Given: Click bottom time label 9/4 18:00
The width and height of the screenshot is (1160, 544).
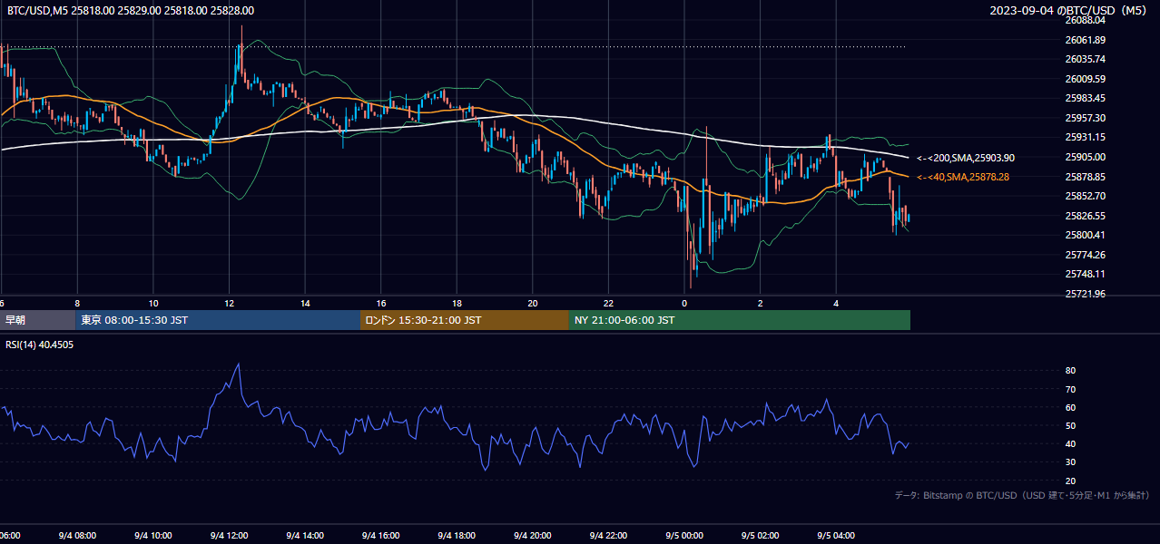Looking at the screenshot, I should [x=457, y=536].
